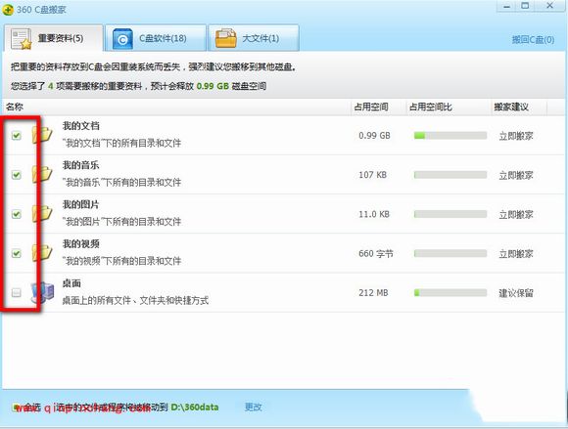Image resolution: width=568 pixels, height=429 pixels.
Task: Open the C盘软件(18) tab
Action: coord(156,38)
